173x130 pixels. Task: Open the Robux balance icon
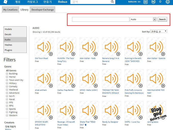(153, 2)
